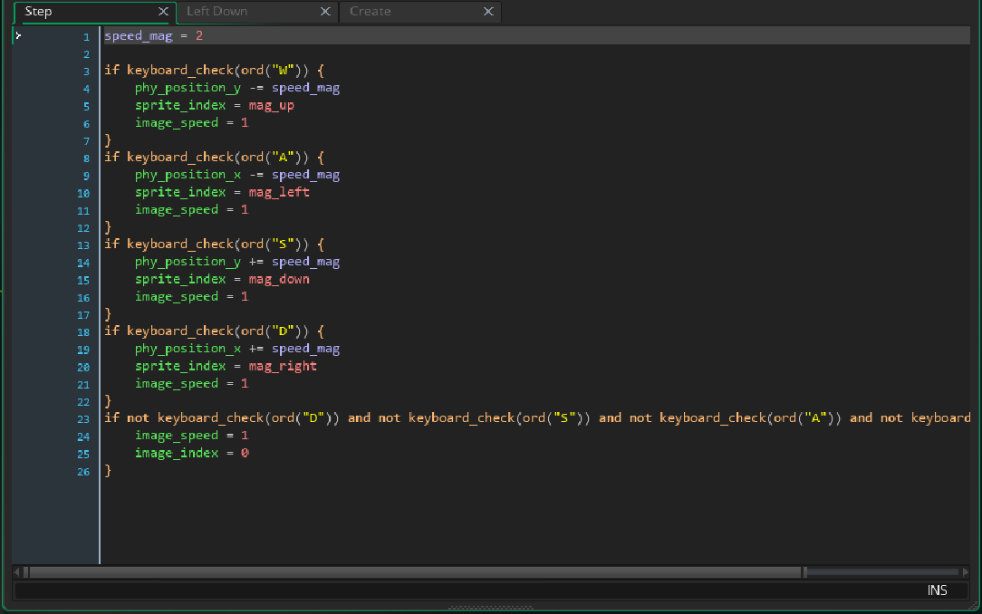
Task: Click the code 'speed_mag = 2'
Action: [x=153, y=35]
